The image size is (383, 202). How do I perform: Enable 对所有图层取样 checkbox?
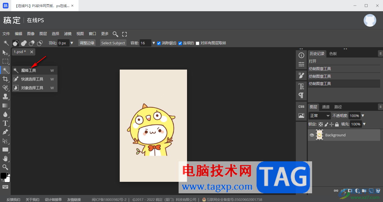coord(197,43)
